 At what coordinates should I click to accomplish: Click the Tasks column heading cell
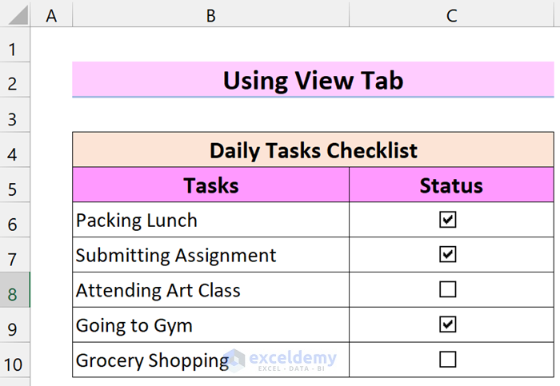coord(210,185)
